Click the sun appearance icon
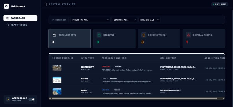Image resolution: width=233 pixels, height=107 pixels. point(8,99)
